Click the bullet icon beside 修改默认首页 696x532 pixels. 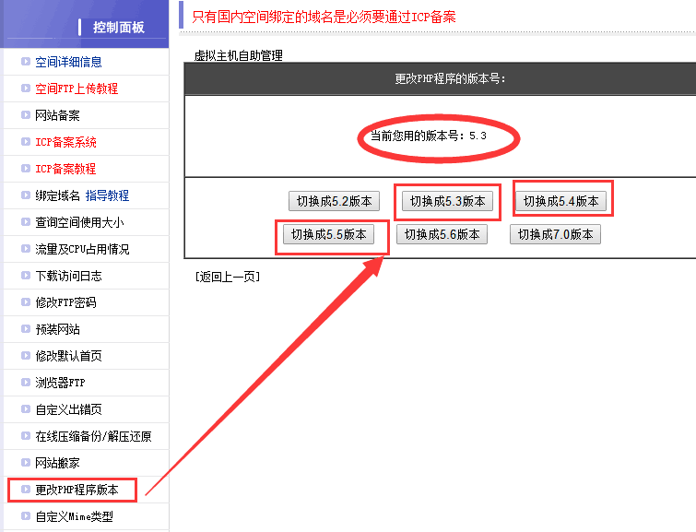pyautogui.click(x=26, y=355)
